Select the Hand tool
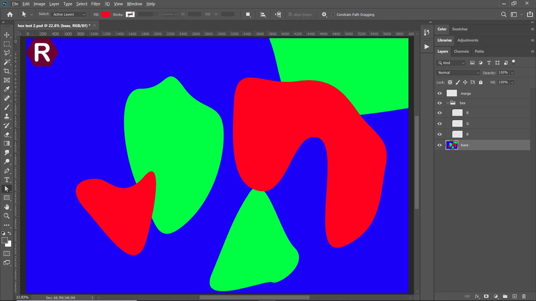 pyautogui.click(x=7, y=207)
